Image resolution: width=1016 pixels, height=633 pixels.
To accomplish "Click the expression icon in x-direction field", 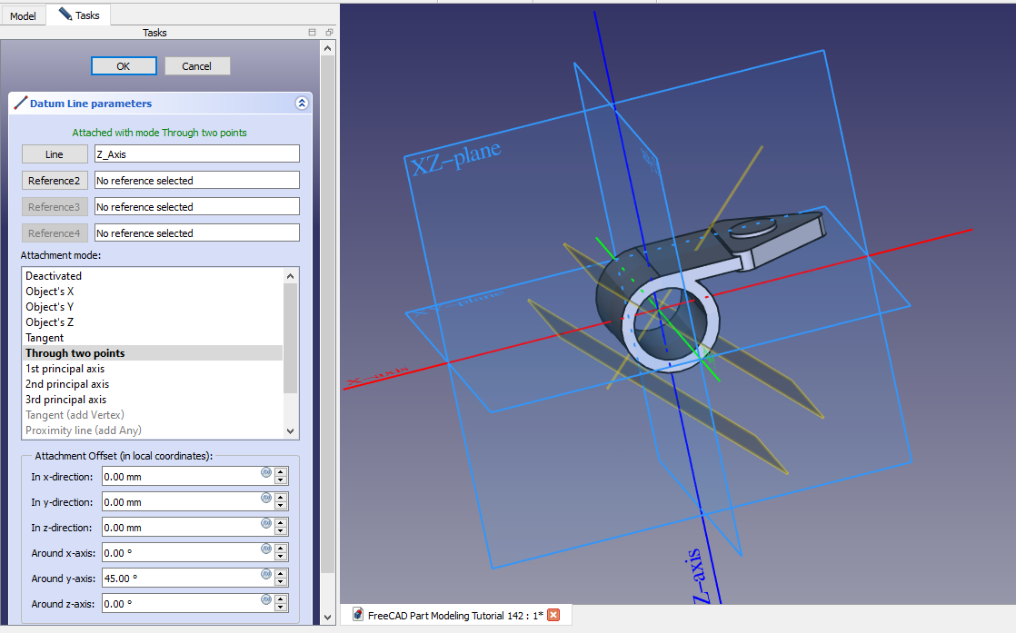I will point(266,472).
